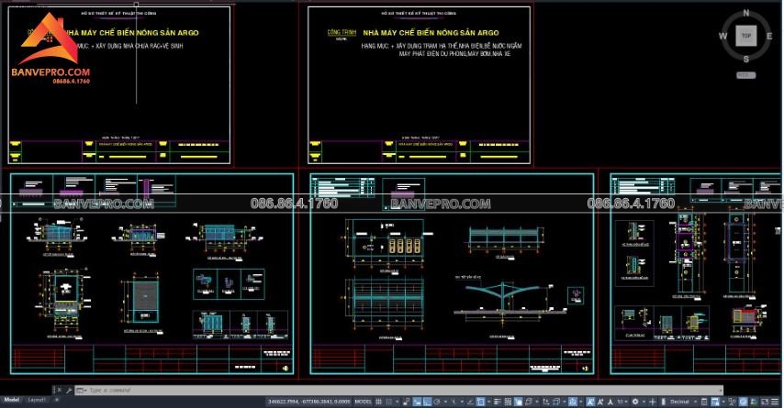The image size is (784, 408).
Task: Toggle infer constraints icon
Action: (406, 402)
